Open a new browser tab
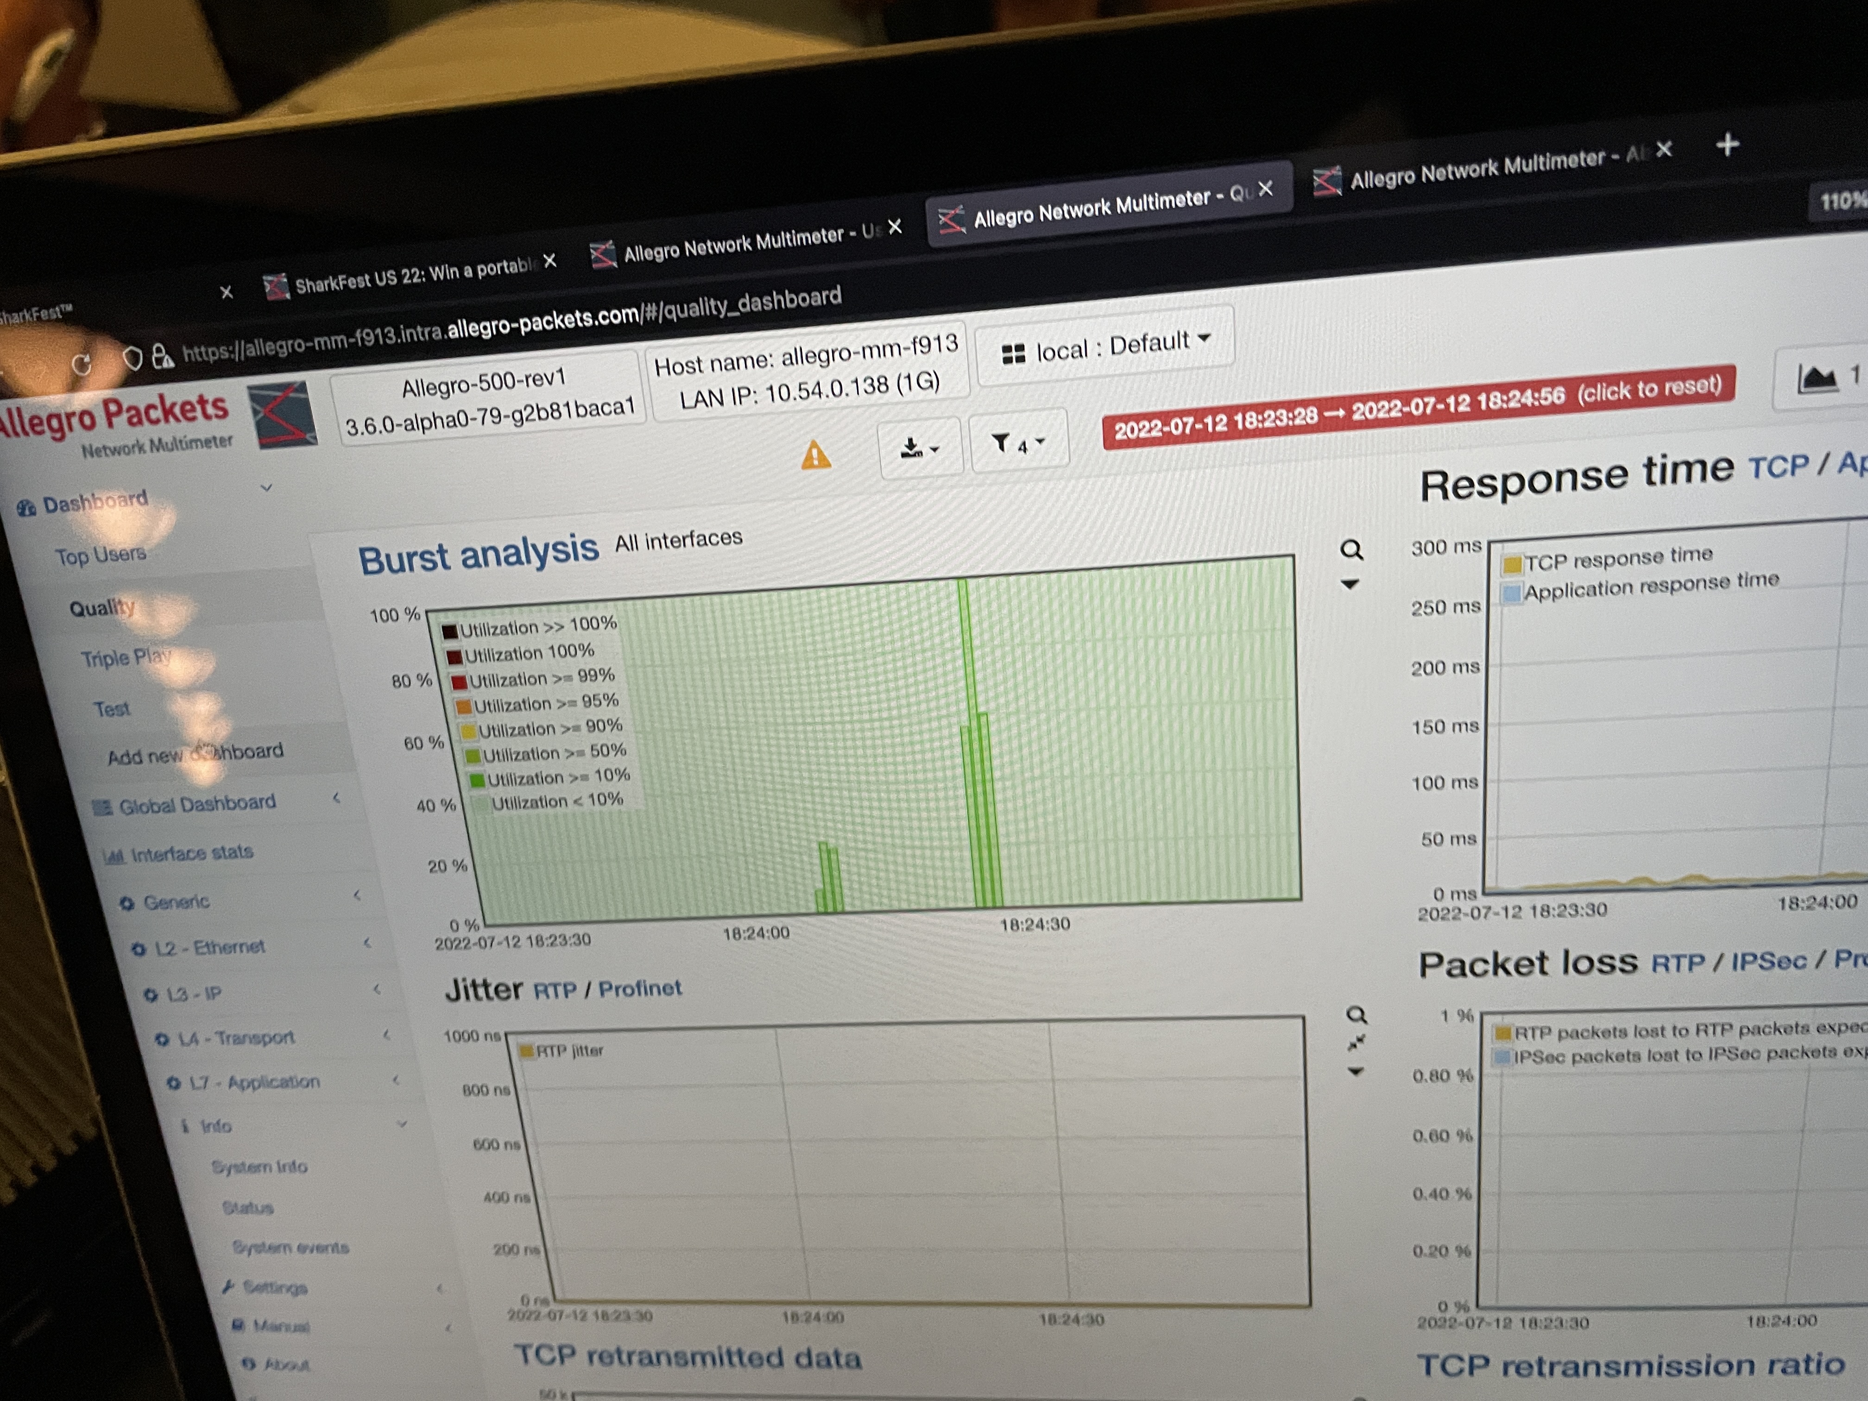This screenshot has height=1401, width=1868. (x=1728, y=145)
